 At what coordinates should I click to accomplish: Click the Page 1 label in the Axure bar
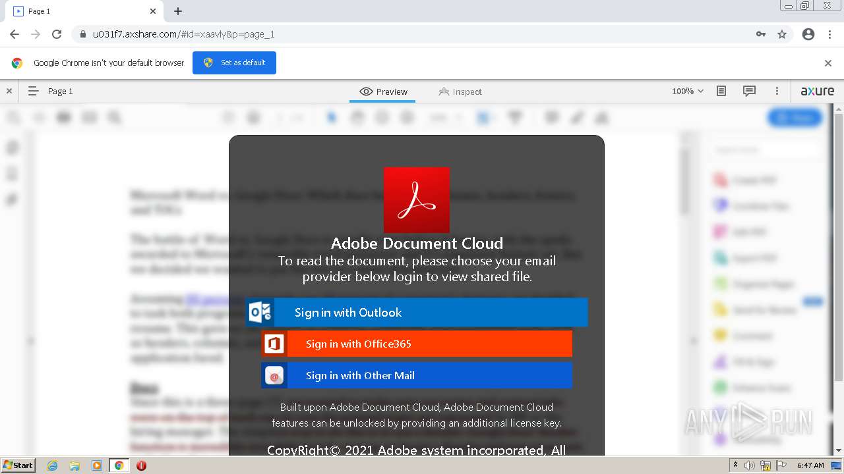(x=61, y=92)
